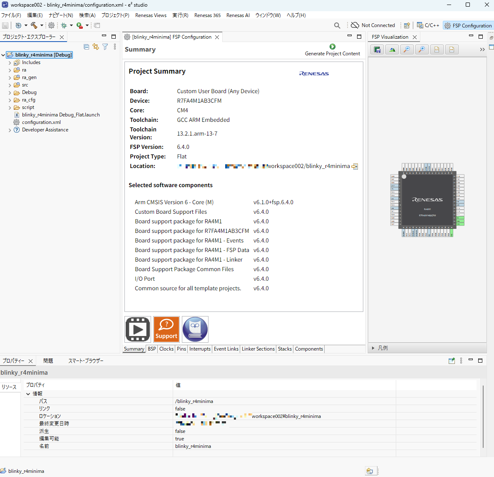
Task: Minimize the Project Explorer panel
Action: (104, 37)
